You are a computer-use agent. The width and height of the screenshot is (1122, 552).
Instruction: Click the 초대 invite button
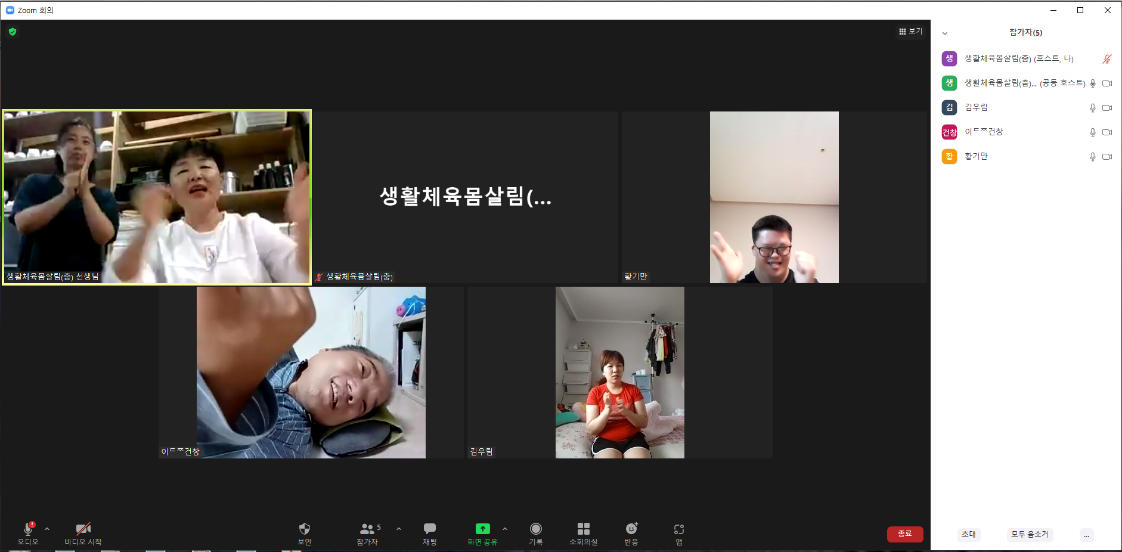pos(969,534)
